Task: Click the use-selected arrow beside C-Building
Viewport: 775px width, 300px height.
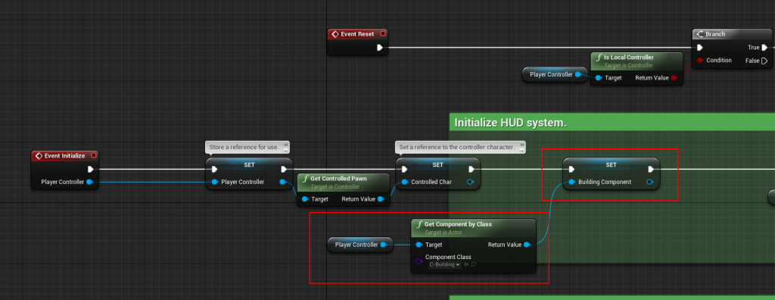Action: click(466, 265)
